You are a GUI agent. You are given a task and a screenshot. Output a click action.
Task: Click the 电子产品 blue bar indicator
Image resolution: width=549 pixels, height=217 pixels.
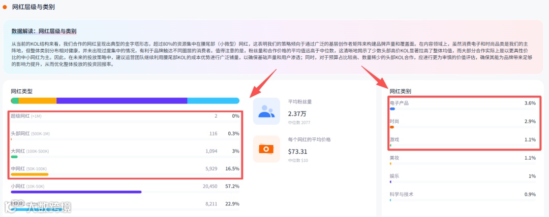(x=392, y=109)
